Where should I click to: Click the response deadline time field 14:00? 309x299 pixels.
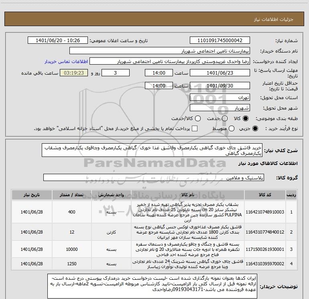click(159, 73)
